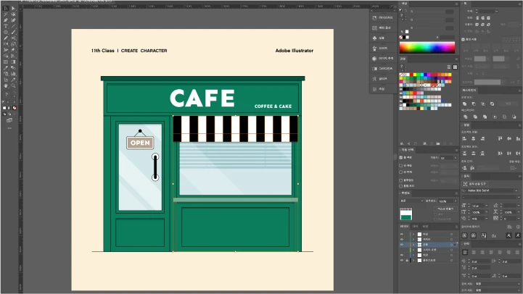Enable third Magic Wand checkbox (Stroke Weight)
Viewport: 523px width, 294px height.
point(401,172)
